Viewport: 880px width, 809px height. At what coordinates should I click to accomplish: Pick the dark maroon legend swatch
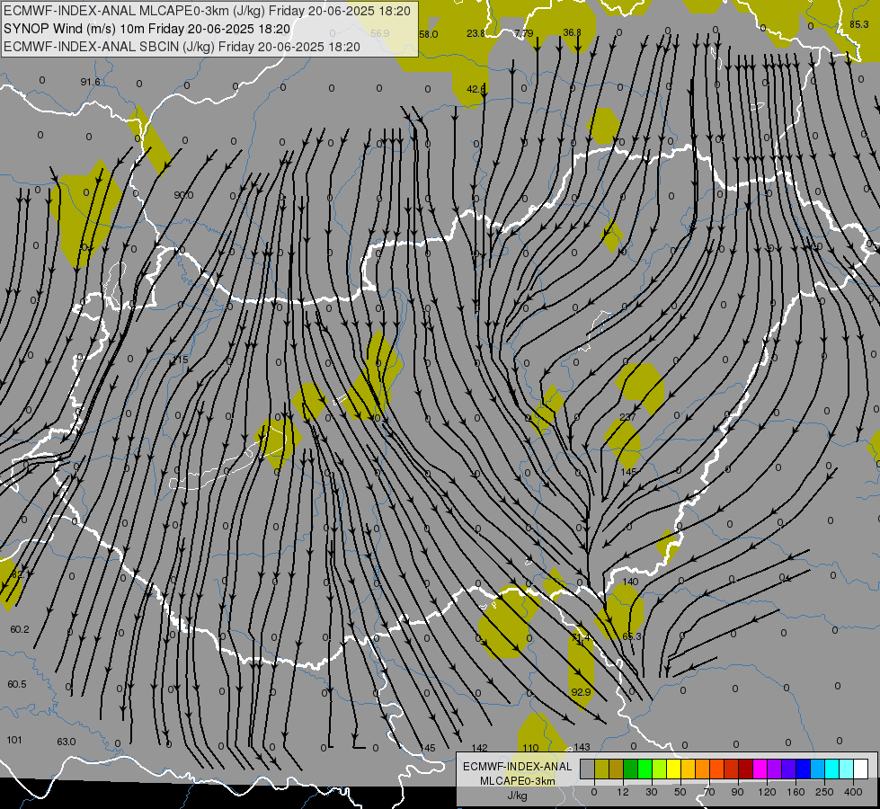746,769
